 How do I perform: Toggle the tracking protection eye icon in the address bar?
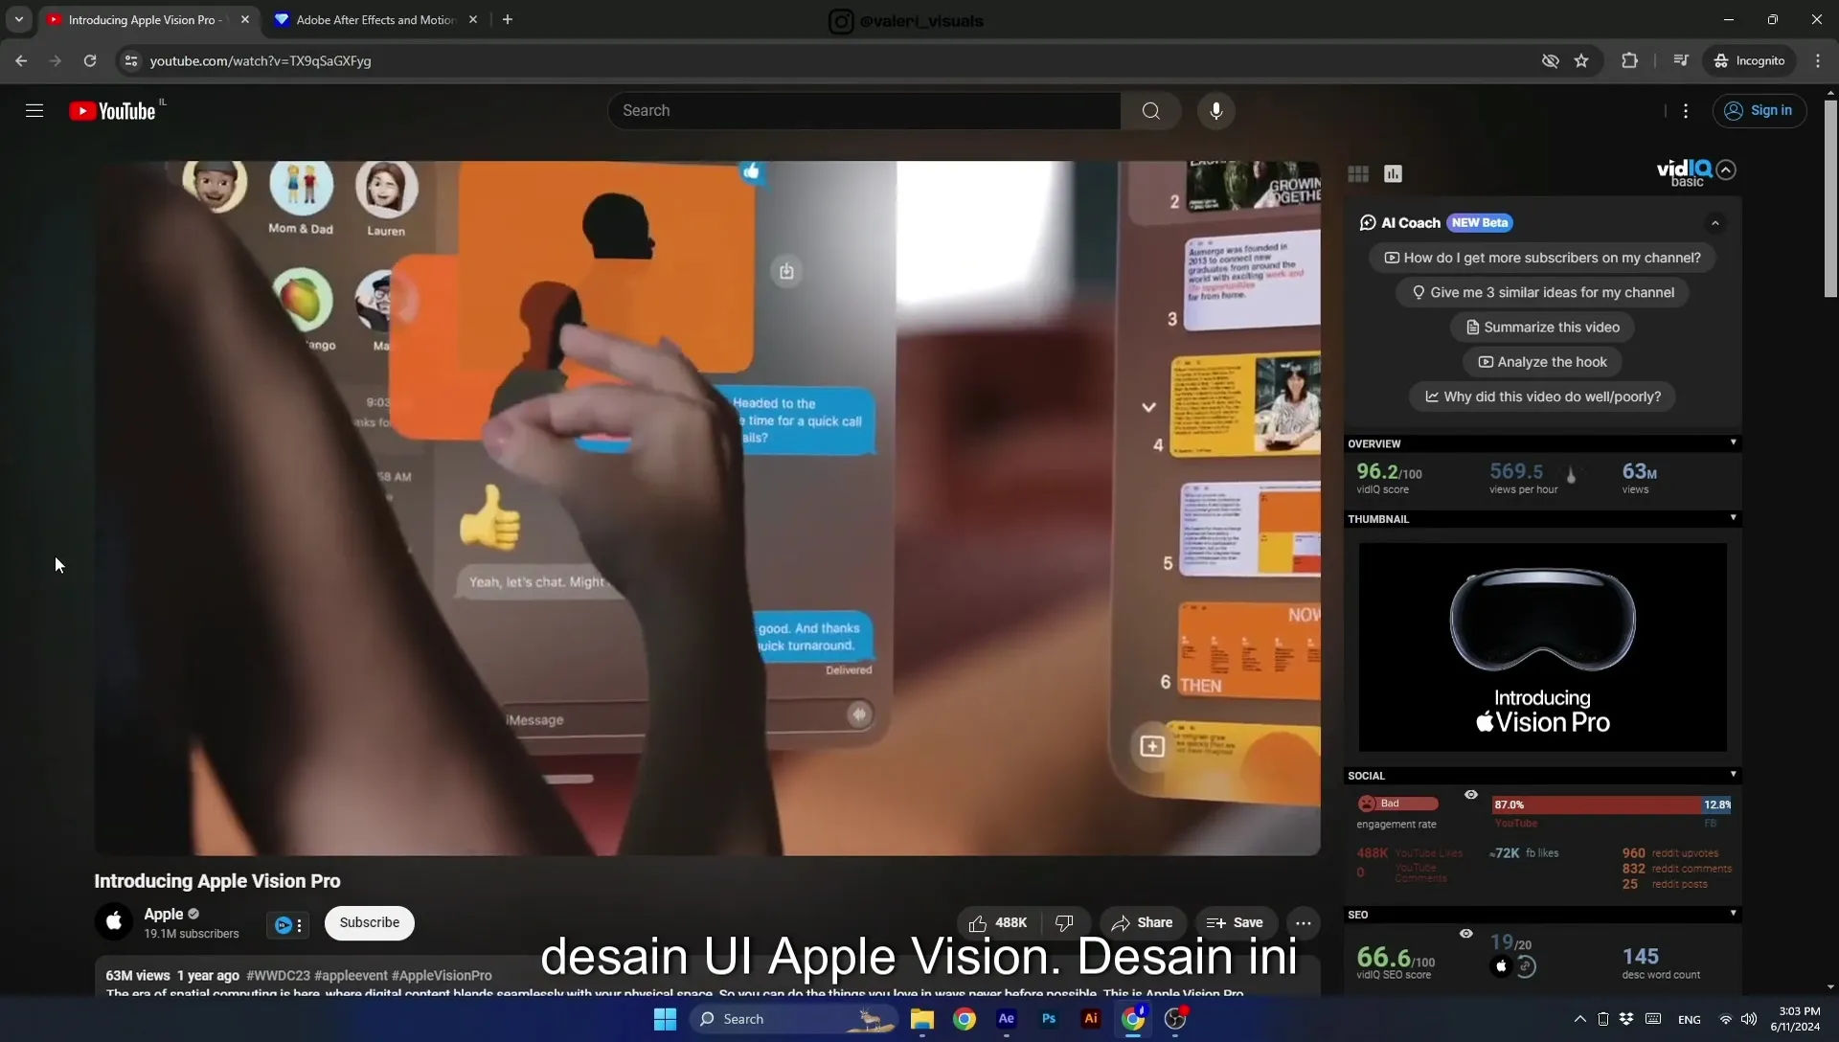pos(1550,60)
